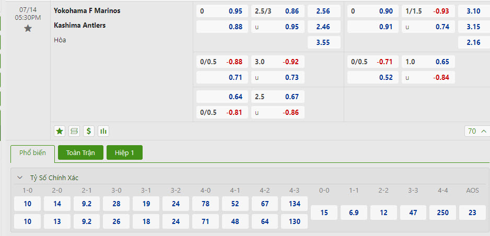Click Yokohama F Marinos team name
490x236 pixels.
87,10
